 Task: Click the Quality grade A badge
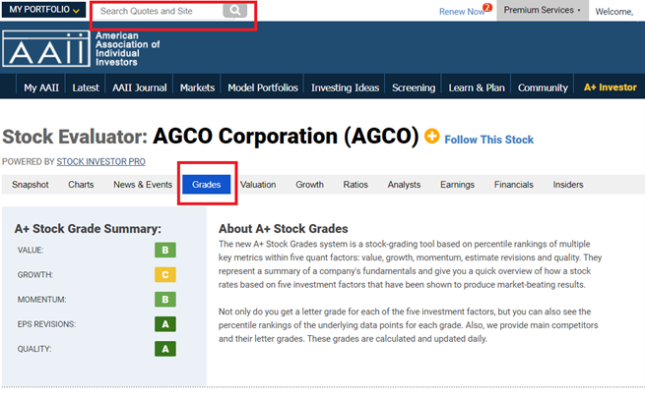coord(165,349)
